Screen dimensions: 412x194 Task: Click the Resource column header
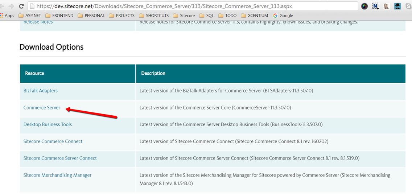[78, 73]
